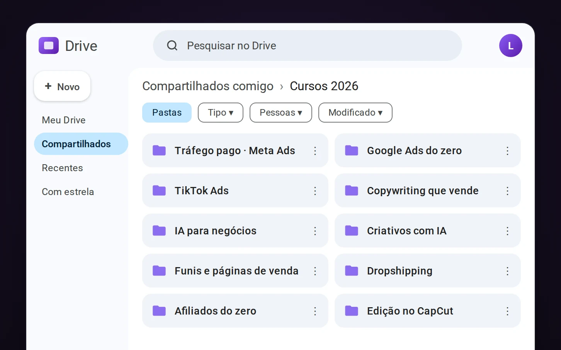
Task: Open more options for Afiliados do zero
Action: [x=315, y=311]
